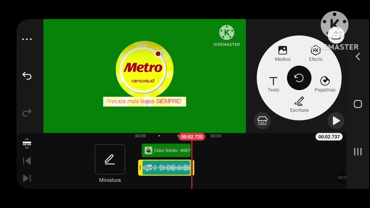The width and height of the screenshot is (370, 208).
Task: Jump to the start of the timeline
Action: [x=27, y=161]
